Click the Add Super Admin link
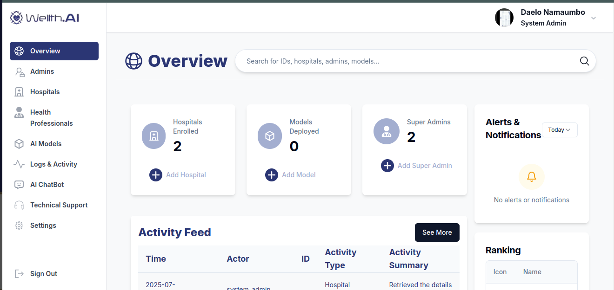The height and width of the screenshot is (290, 614). pyautogui.click(x=425, y=166)
